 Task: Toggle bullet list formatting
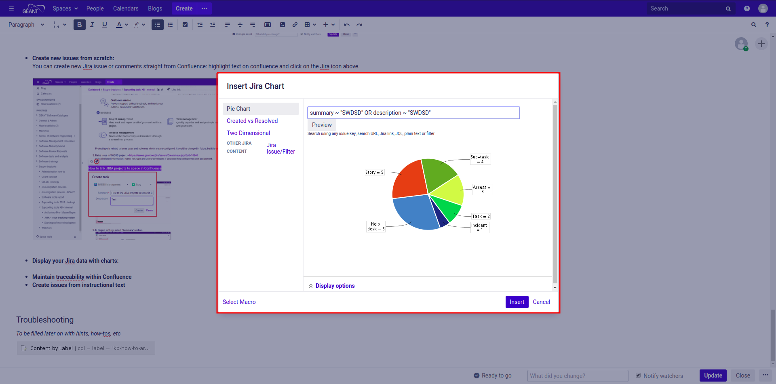pyautogui.click(x=158, y=25)
